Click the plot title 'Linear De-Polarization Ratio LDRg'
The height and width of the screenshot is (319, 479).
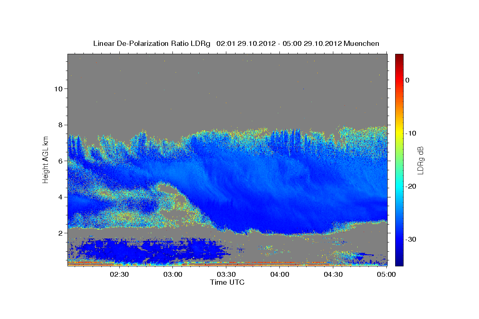(151, 43)
